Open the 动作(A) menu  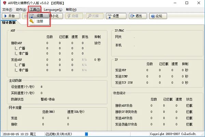(21, 9)
